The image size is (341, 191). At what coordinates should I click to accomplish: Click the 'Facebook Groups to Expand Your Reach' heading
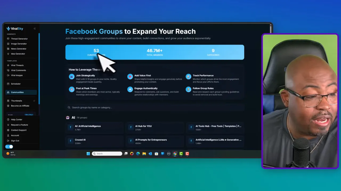point(131,31)
